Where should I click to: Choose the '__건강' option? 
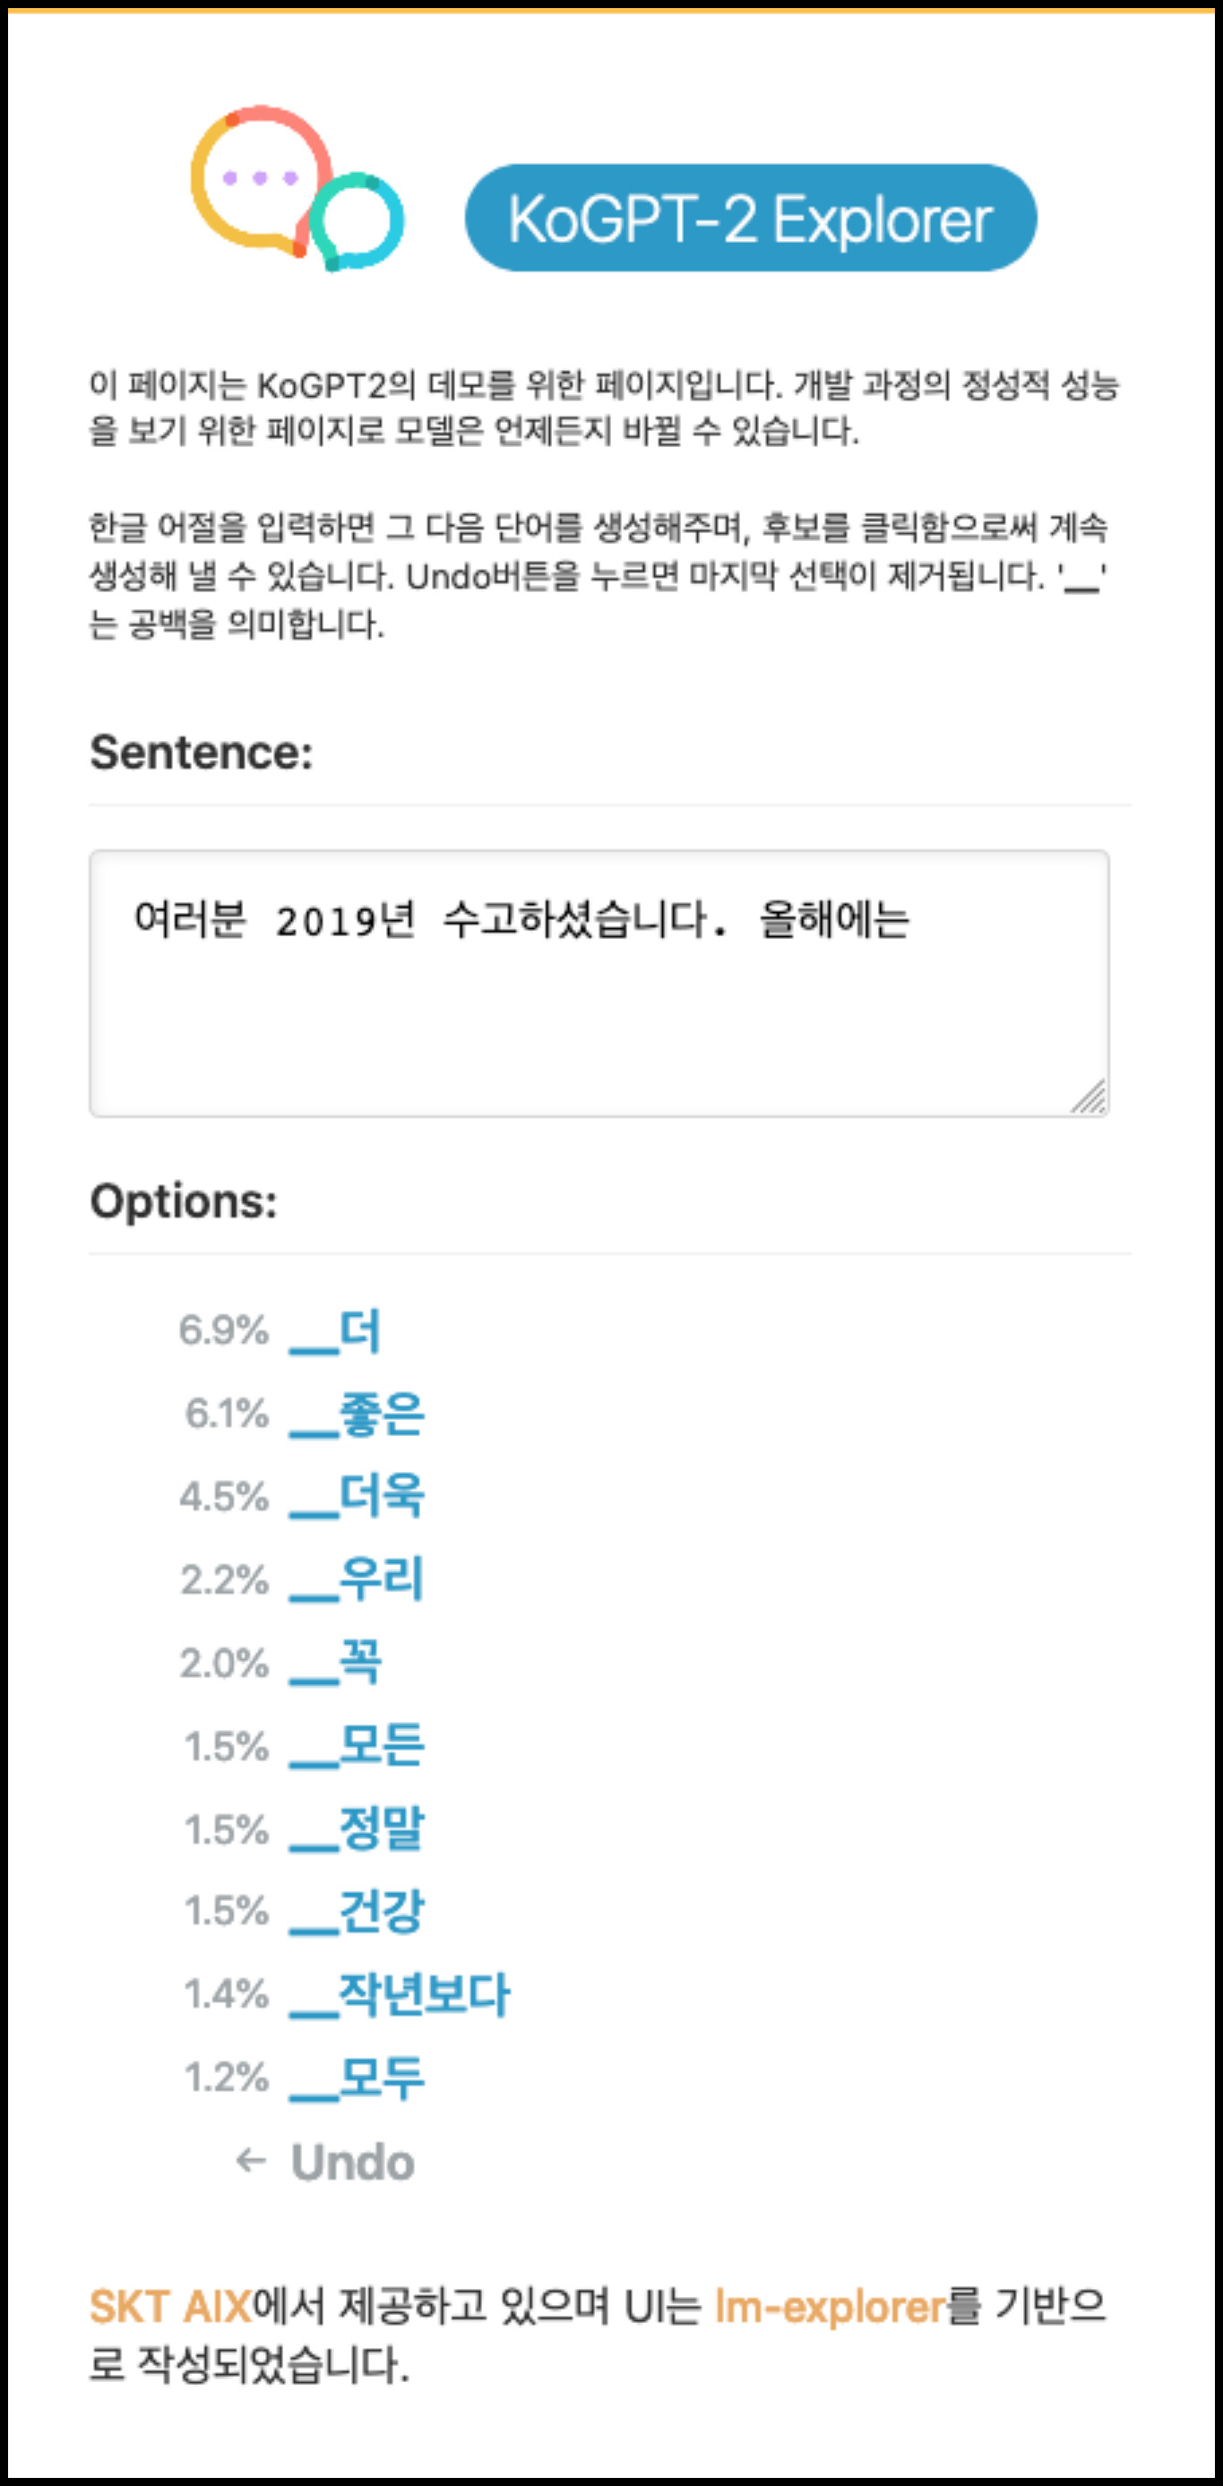point(357,1911)
